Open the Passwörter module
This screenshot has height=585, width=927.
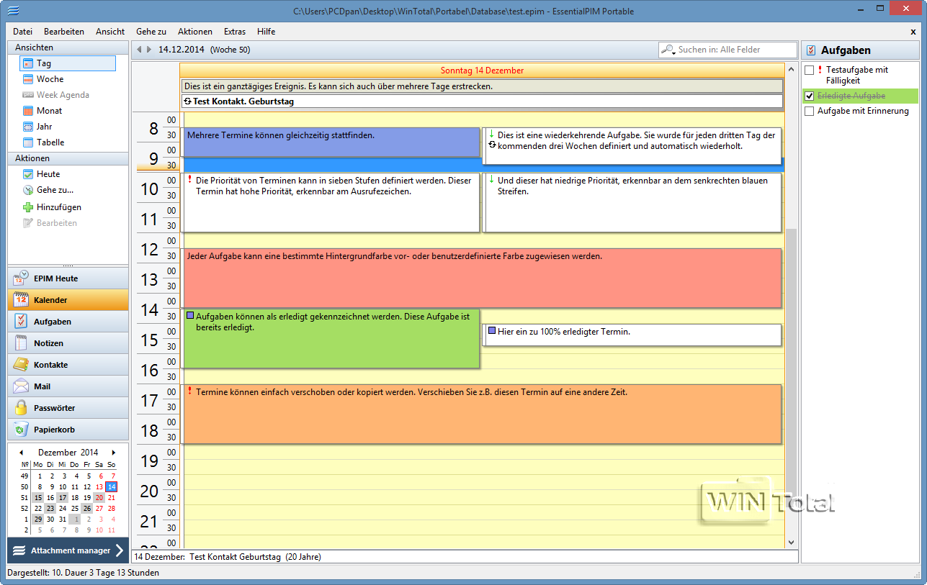coord(68,408)
